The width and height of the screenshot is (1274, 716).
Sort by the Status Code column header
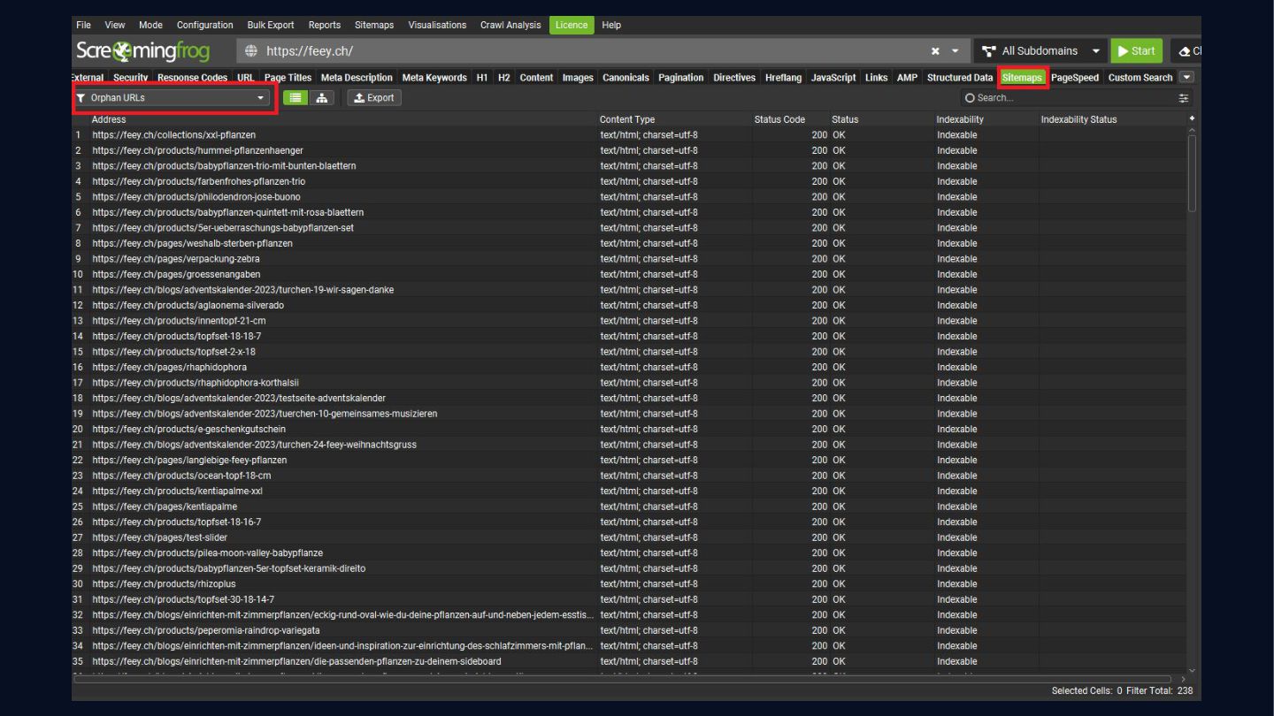(779, 119)
